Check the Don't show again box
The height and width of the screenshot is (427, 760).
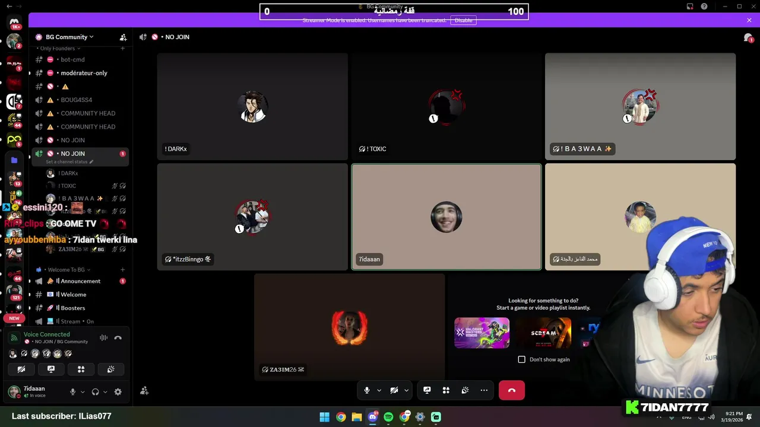click(521, 359)
